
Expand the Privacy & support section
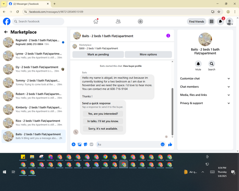pyautogui.click(x=205, y=103)
